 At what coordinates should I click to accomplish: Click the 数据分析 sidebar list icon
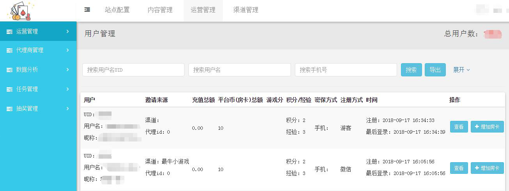(9, 70)
